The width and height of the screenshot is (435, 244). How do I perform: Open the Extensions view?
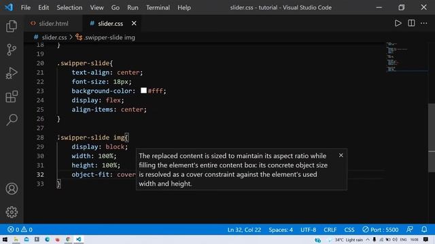[x=12, y=96]
